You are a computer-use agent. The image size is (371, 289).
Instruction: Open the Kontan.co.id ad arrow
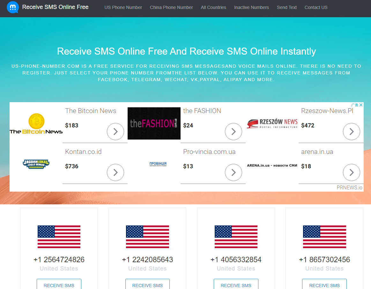tap(115, 172)
